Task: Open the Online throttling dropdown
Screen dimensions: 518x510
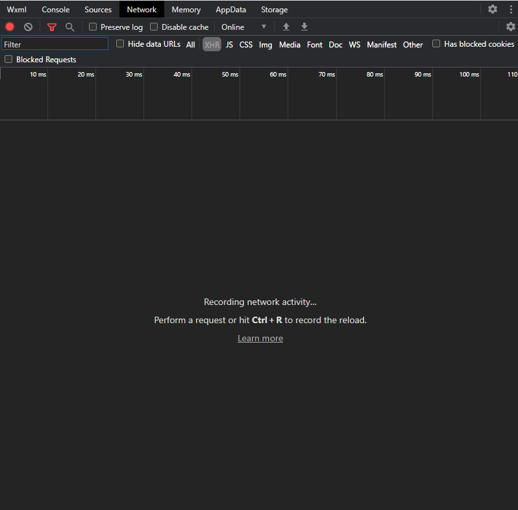Action: pyautogui.click(x=243, y=27)
